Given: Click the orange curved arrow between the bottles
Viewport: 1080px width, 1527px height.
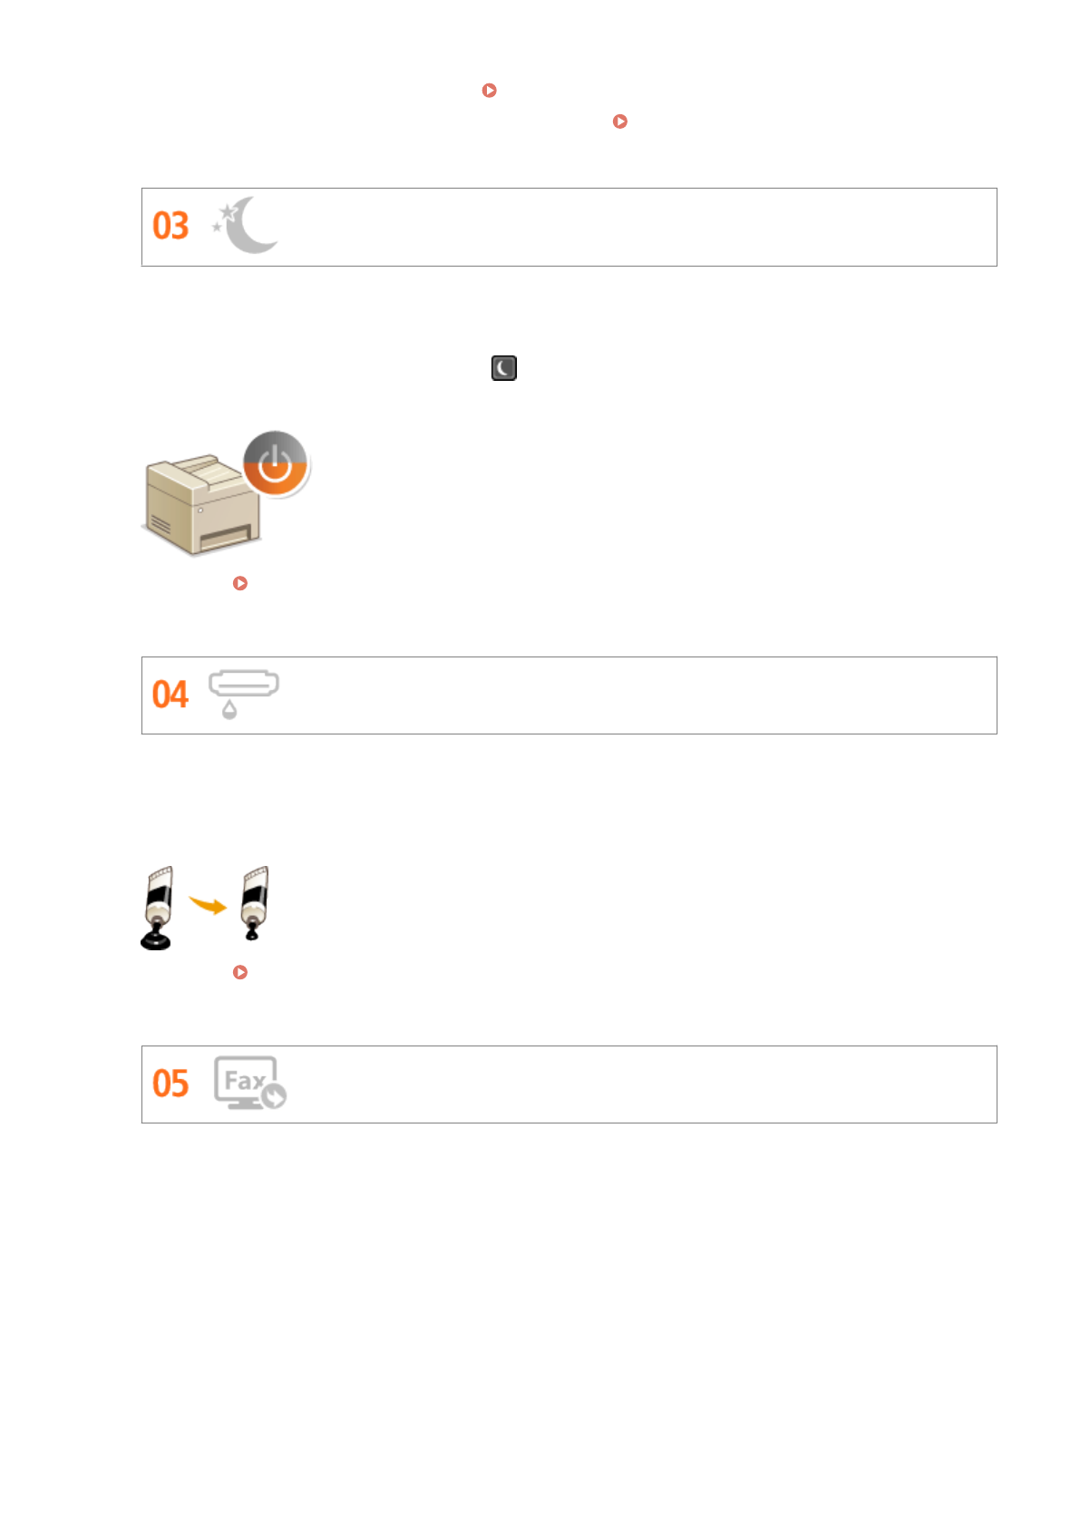Looking at the screenshot, I should [x=208, y=904].
